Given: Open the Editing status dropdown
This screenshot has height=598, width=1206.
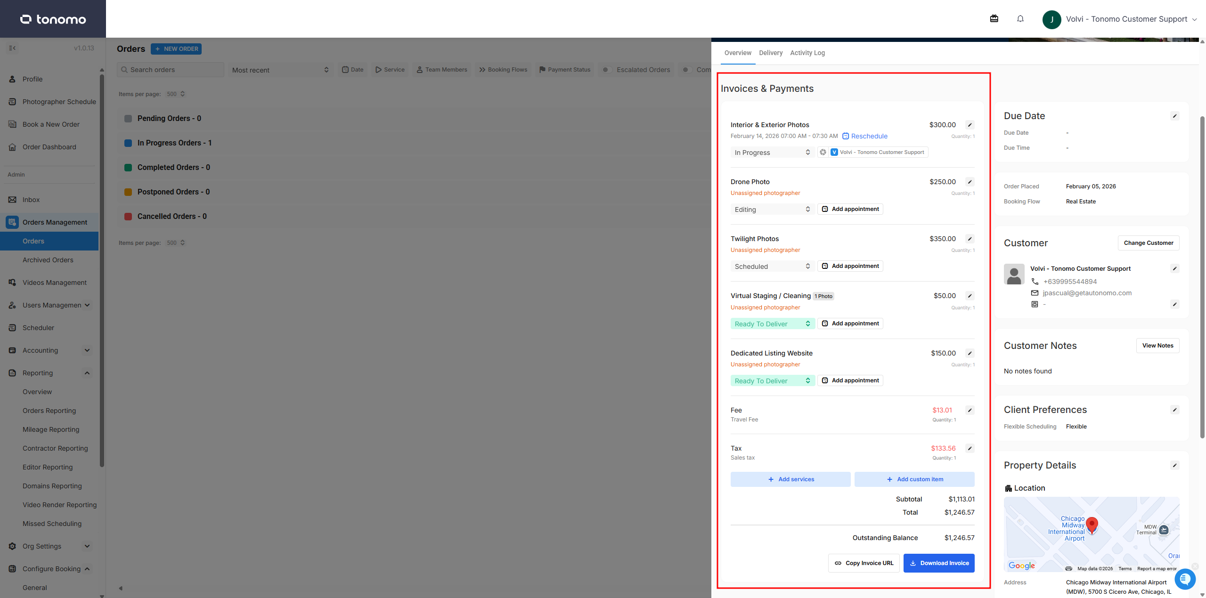Looking at the screenshot, I should pos(772,210).
